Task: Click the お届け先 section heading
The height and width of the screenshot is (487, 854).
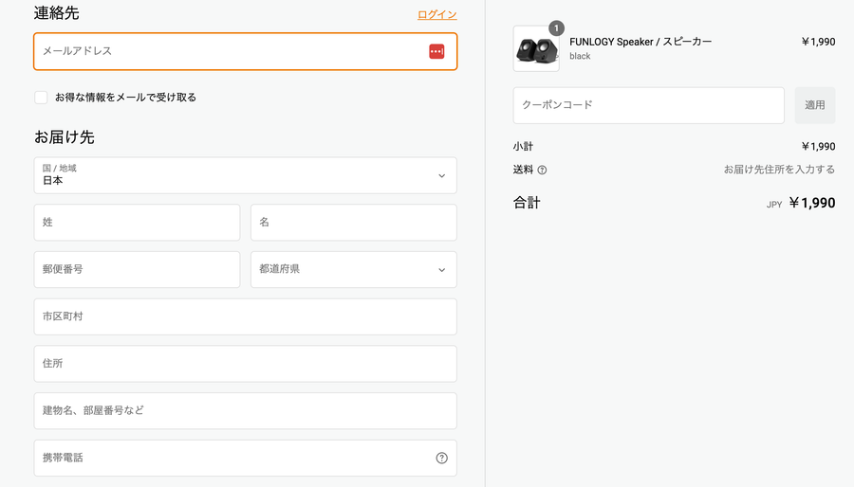Action: point(65,137)
